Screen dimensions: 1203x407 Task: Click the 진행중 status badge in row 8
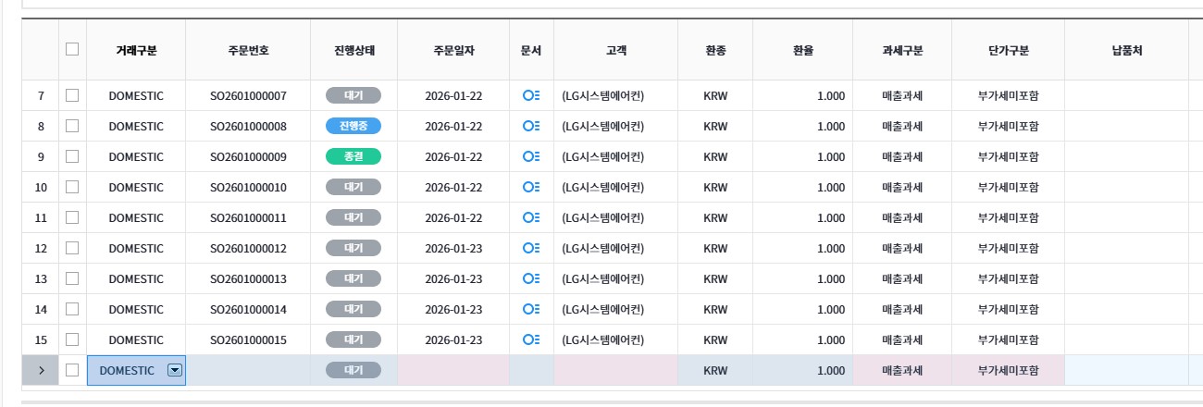353,126
